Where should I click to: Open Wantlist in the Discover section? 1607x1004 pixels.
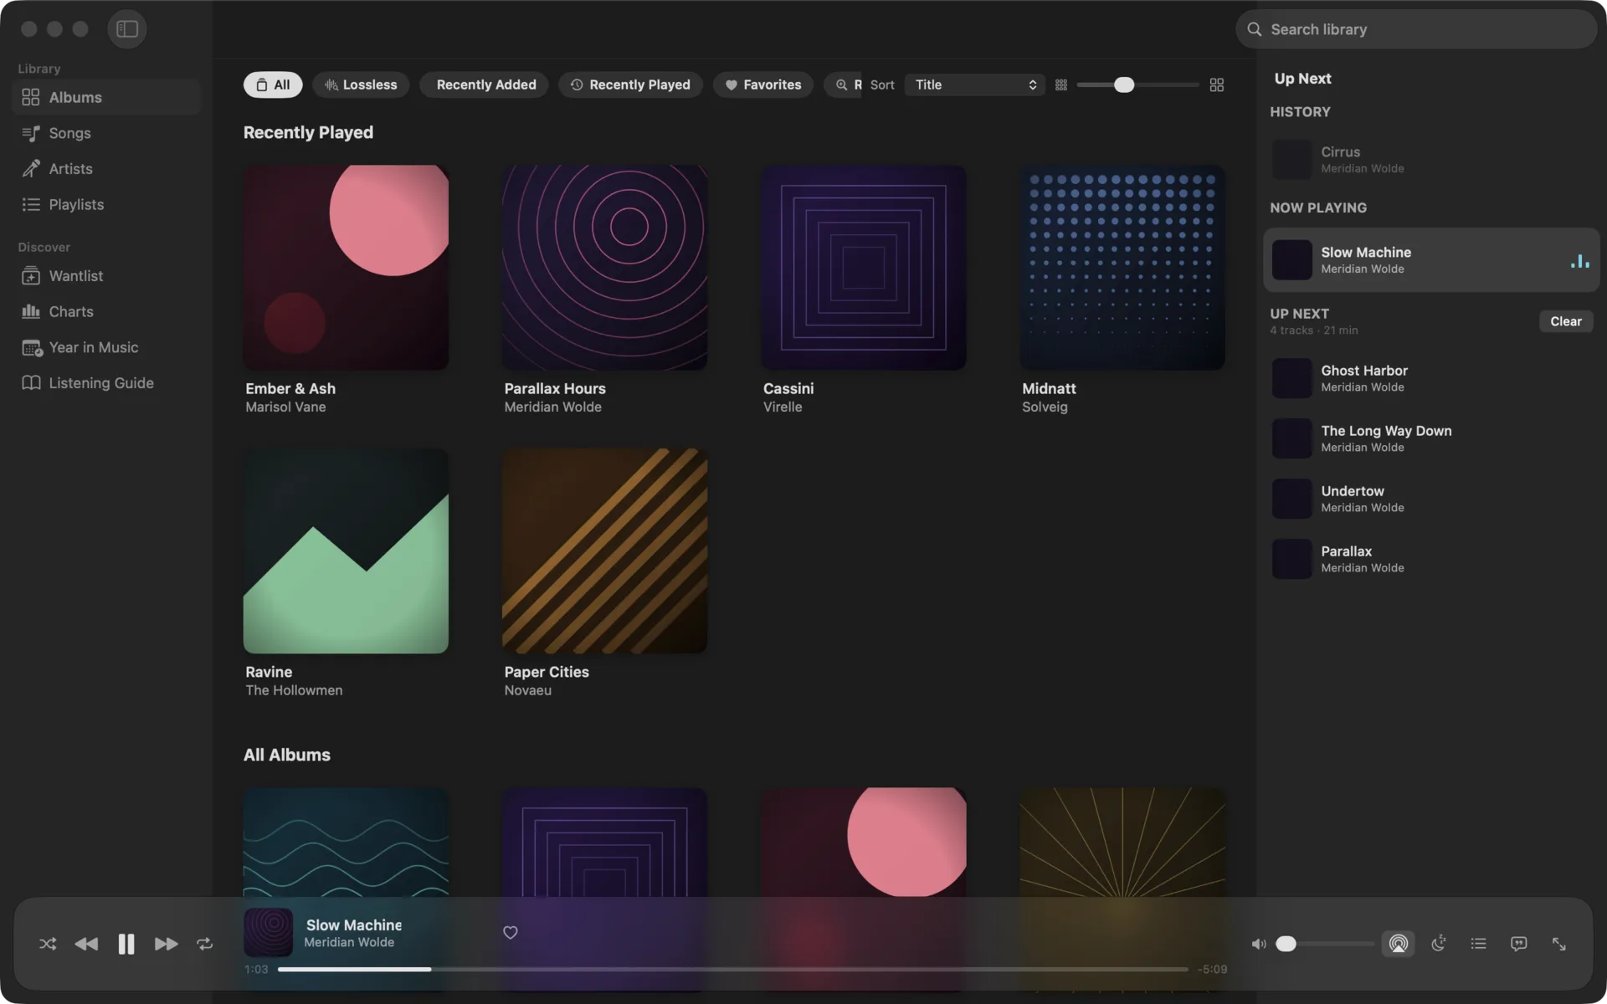(x=107, y=276)
